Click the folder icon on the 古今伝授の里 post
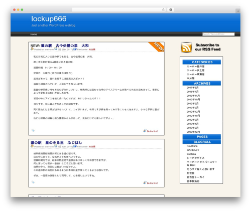Screen dimensions: 251x212 [75, 49]
